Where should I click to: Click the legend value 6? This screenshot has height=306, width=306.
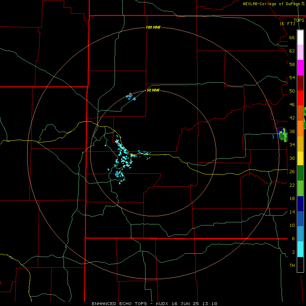293,239
